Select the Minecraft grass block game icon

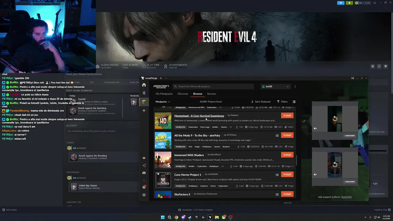(144, 102)
